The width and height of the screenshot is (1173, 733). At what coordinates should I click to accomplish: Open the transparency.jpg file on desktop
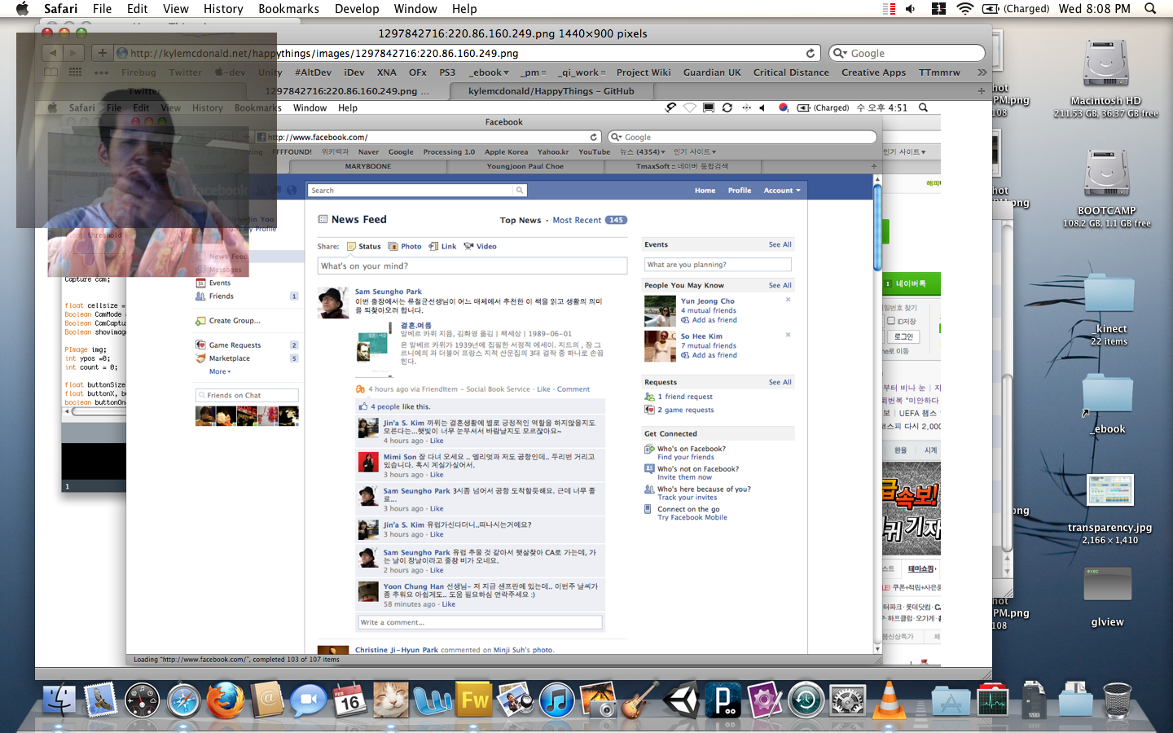[1109, 491]
